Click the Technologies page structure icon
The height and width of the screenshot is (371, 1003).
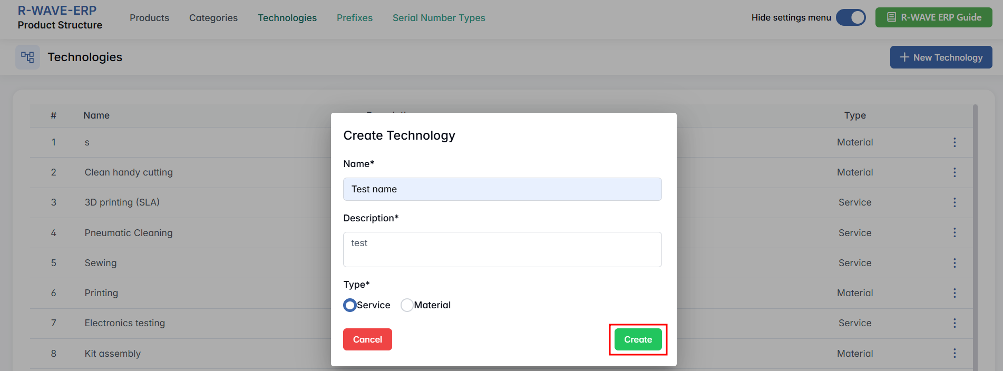click(27, 57)
